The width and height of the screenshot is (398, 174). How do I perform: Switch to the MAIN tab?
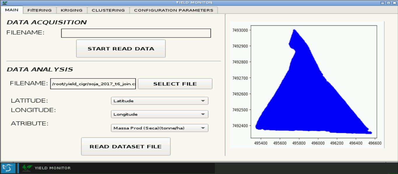(x=12, y=10)
